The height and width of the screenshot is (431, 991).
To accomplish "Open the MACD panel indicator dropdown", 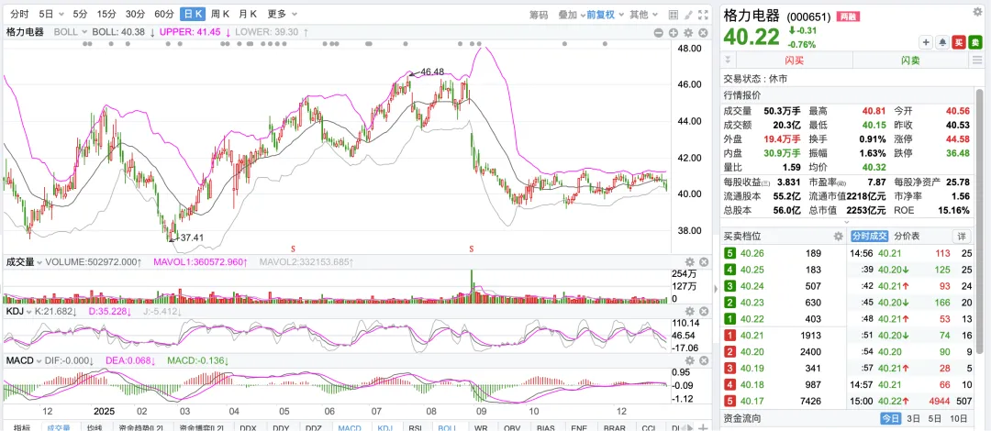I will (22, 360).
